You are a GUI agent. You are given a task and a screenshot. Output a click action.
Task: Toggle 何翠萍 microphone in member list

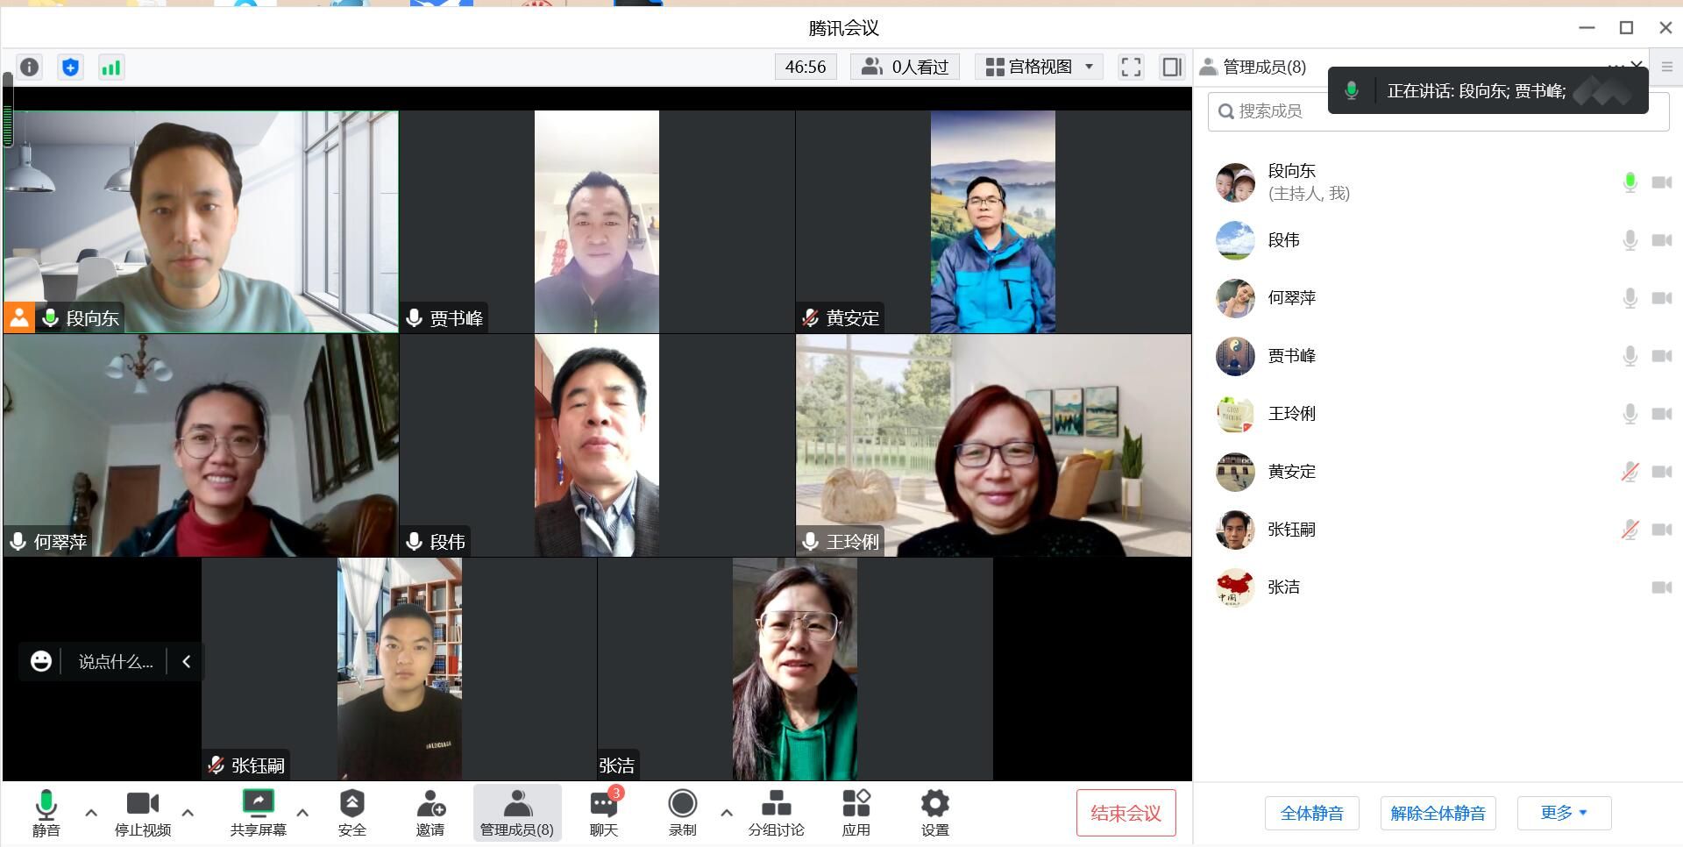1630,298
